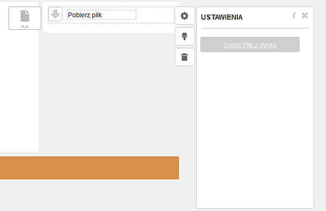Click the USTAWIENIA panel heading
The image size is (326, 211).
[x=222, y=17]
